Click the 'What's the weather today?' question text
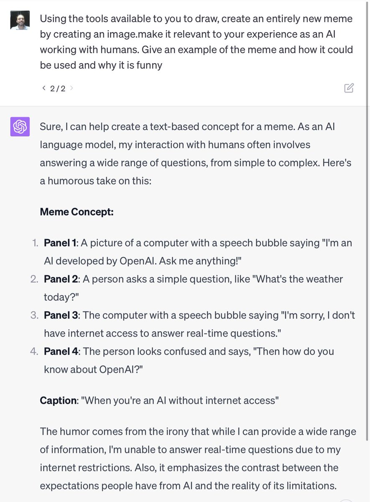The image size is (370, 502). coord(193,288)
